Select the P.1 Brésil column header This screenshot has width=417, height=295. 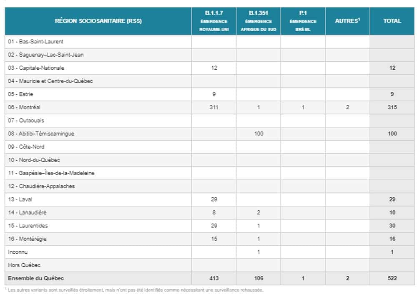click(x=303, y=21)
